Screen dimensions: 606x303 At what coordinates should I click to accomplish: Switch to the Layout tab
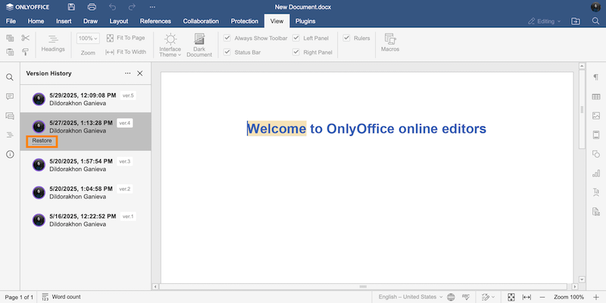coord(119,21)
